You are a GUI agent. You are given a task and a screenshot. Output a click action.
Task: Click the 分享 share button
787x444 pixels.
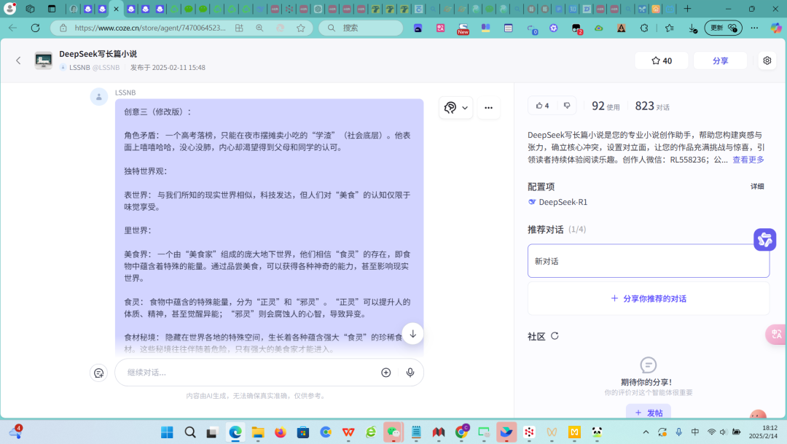pos(720,61)
